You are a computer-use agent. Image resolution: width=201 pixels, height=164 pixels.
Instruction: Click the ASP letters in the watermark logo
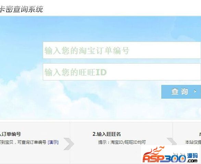click(x=154, y=158)
